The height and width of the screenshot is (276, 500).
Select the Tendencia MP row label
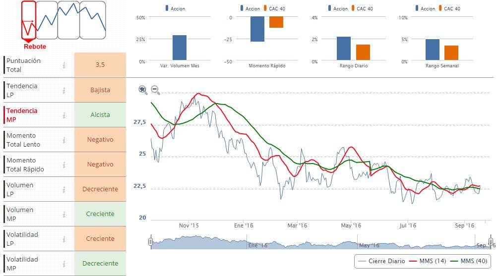(x=22, y=115)
